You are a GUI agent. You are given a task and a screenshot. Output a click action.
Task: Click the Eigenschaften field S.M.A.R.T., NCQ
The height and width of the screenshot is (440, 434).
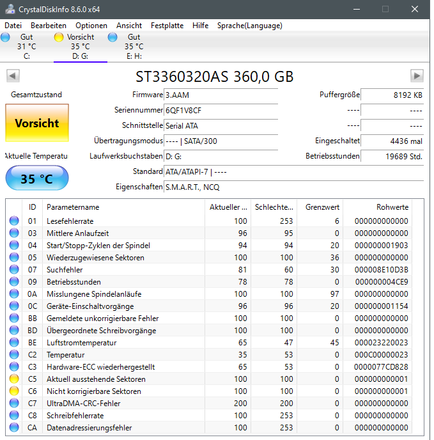coord(294,187)
